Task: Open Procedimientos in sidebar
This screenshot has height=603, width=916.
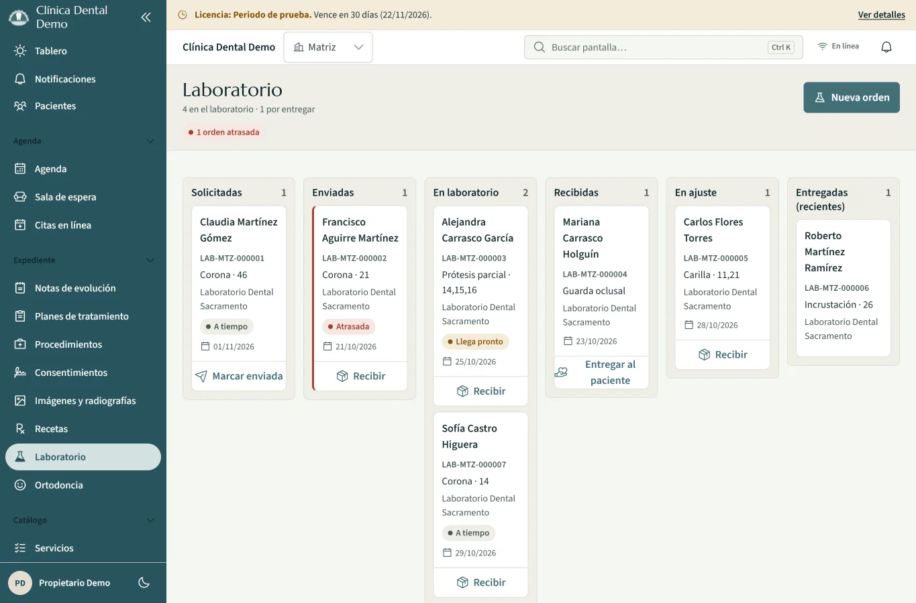Action: coord(83,344)
